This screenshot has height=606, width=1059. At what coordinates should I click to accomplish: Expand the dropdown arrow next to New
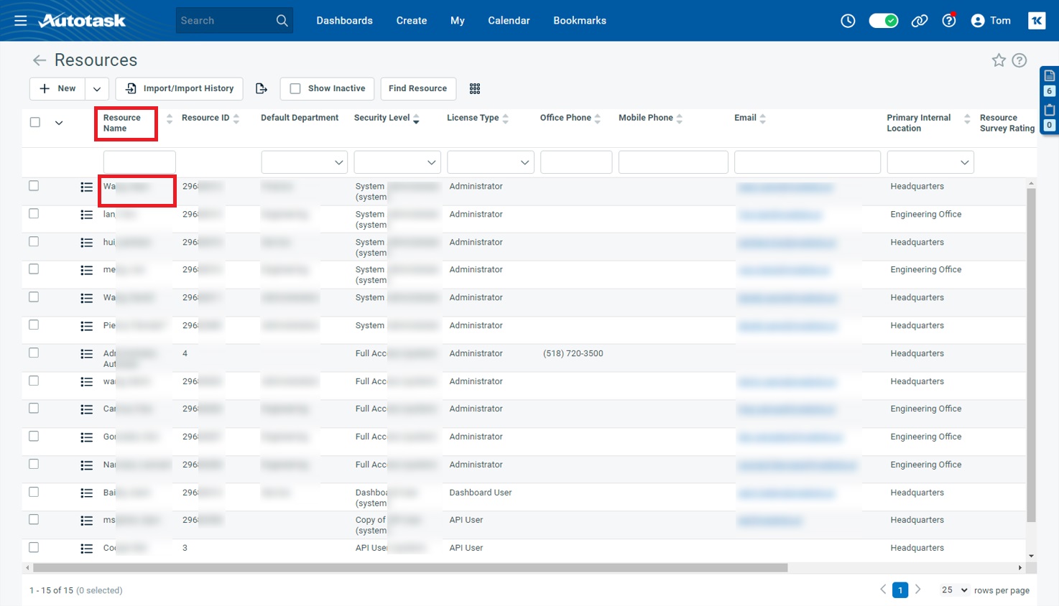coord(97,89)
